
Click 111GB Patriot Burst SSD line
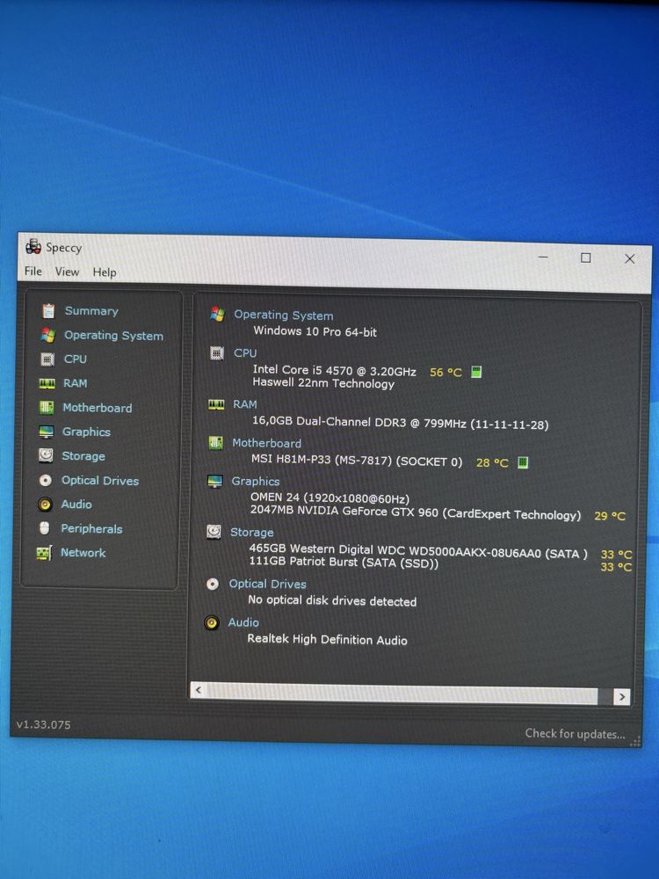(344, 563)
